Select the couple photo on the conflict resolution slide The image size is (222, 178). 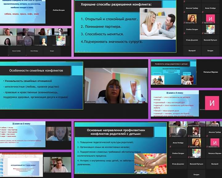[x=158, y=23]
